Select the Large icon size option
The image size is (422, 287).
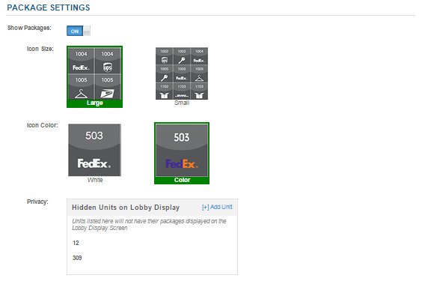(x=94, y=76)
